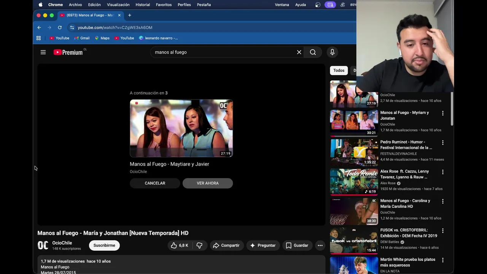Screen dimensions: 487x274
Task: Clear the search field with X
Action: [x=299, y=52]
